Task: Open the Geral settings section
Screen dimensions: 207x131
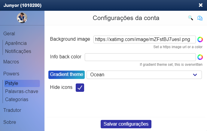Action: click(x=9, y=33)
